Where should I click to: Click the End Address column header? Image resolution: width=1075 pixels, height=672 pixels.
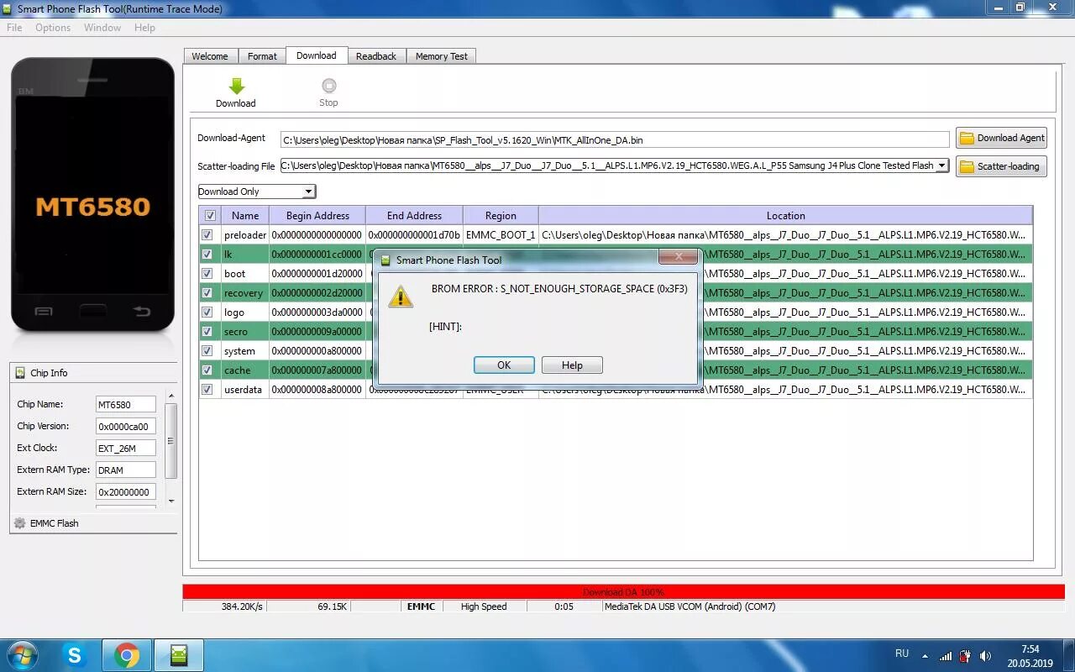[414, 216]
